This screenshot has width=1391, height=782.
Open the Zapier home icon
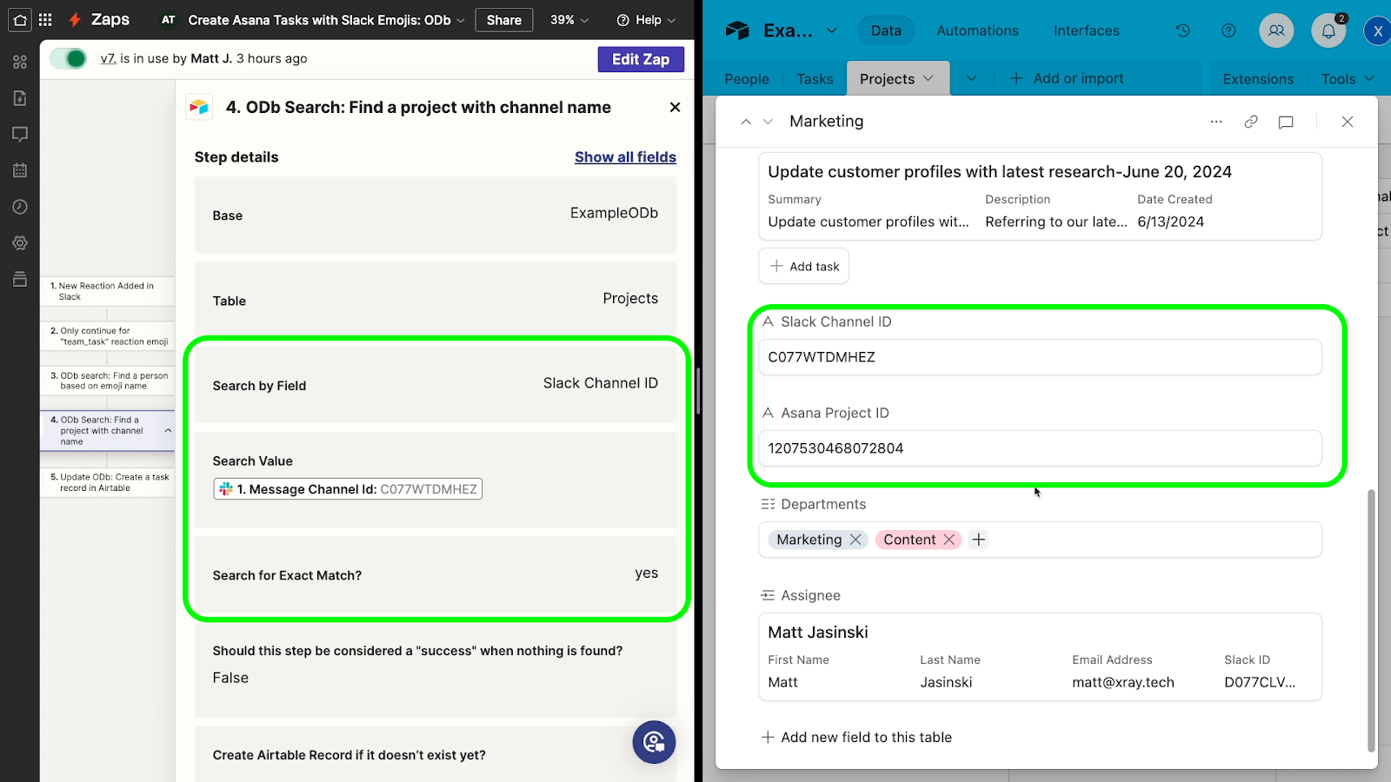[20, 19]
